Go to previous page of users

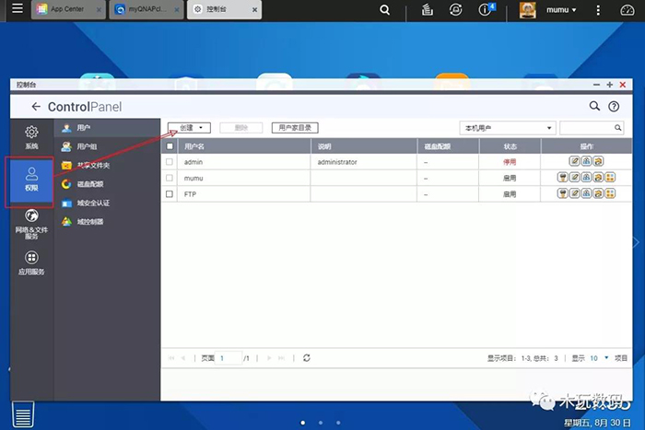183,358
